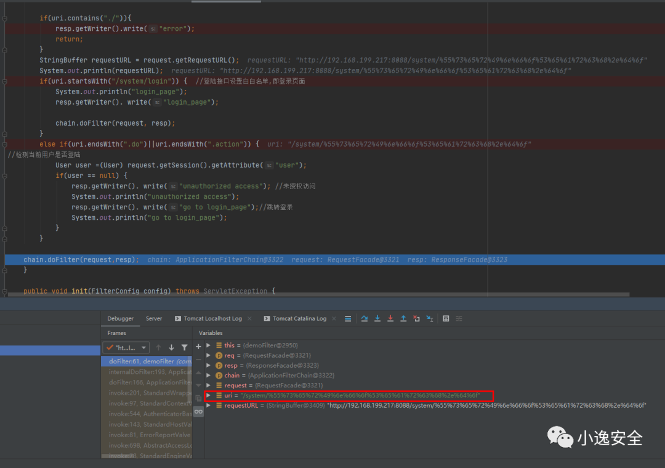
Task: Move watch up in Variables sidebar
Action: tap(198, 373)
